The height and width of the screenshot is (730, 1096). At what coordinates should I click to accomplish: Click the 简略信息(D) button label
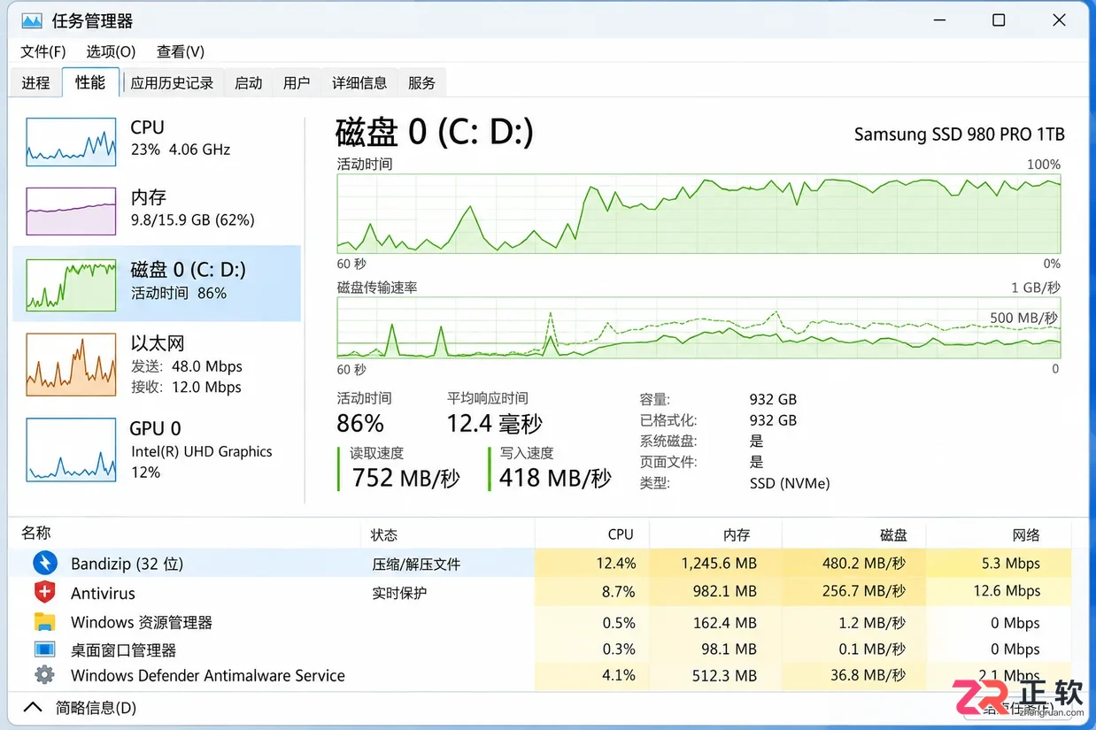coord(96,708)
